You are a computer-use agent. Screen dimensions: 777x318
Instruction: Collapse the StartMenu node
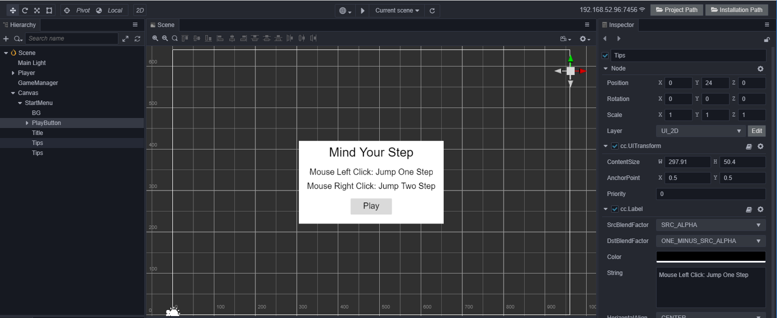point(20,103)
